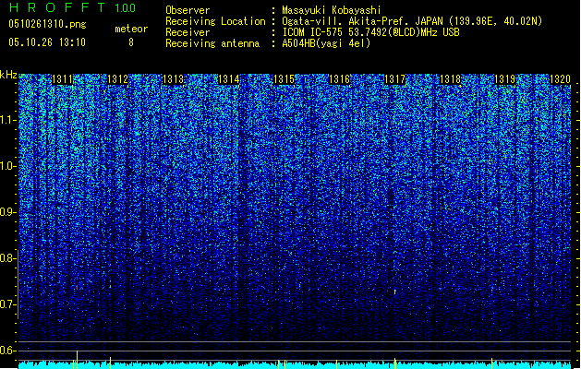Click the 'meteor' count label
581x369 pixels.
131,29
